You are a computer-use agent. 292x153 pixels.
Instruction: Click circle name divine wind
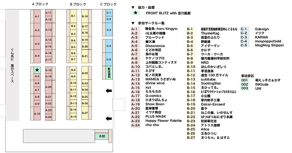155,83
